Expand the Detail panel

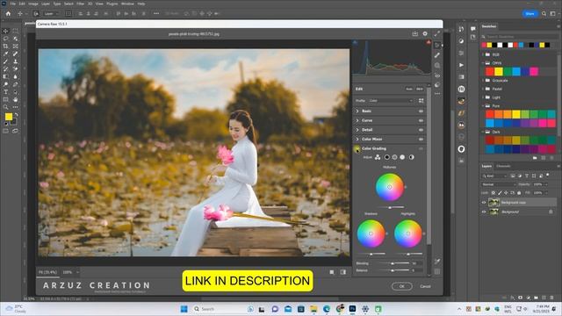(357, 130)
